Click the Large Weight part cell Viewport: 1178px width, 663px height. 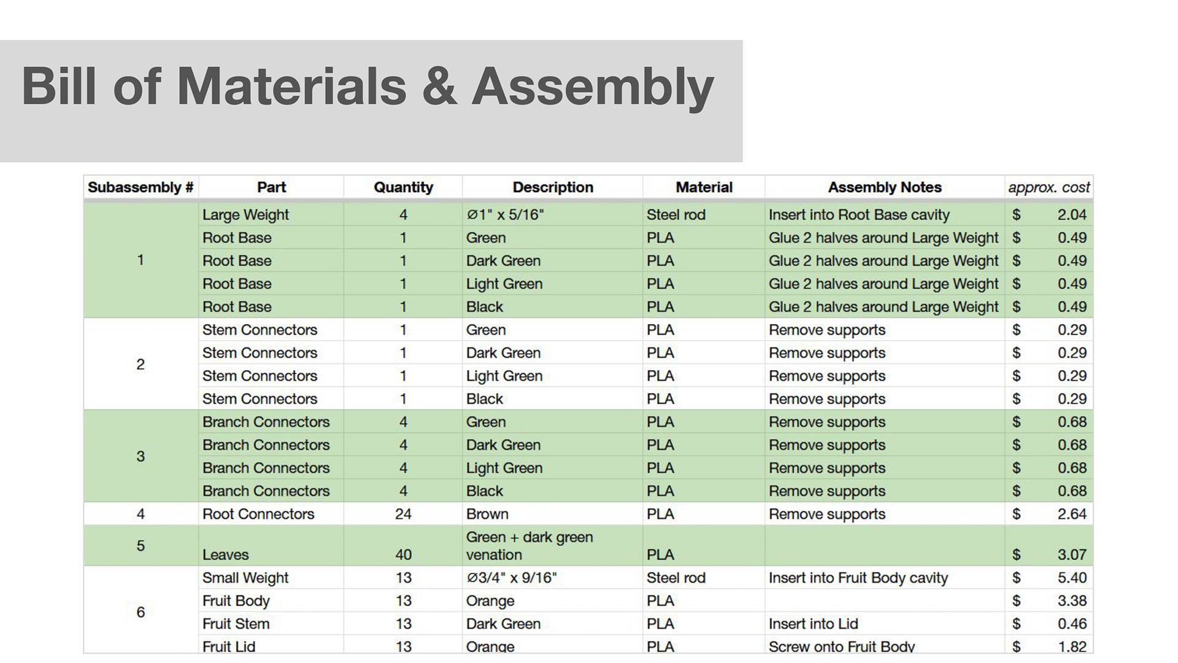[271, 215]
